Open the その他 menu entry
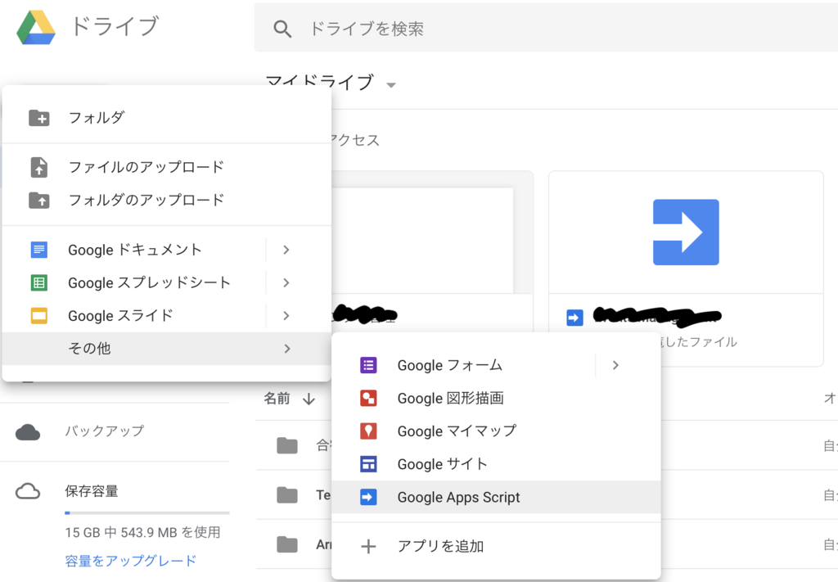The width and height of the screenshot is (838, 582). click(167, 349)
